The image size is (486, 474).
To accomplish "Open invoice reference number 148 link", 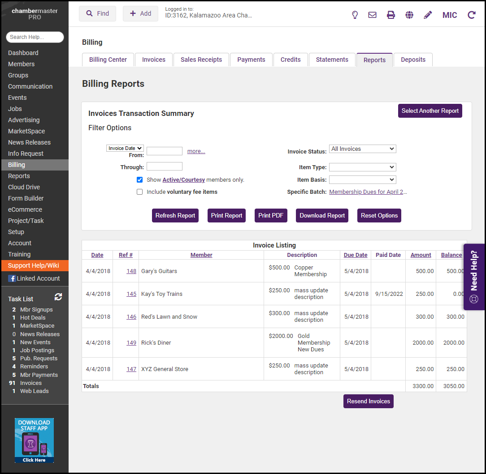I will 131,271.
